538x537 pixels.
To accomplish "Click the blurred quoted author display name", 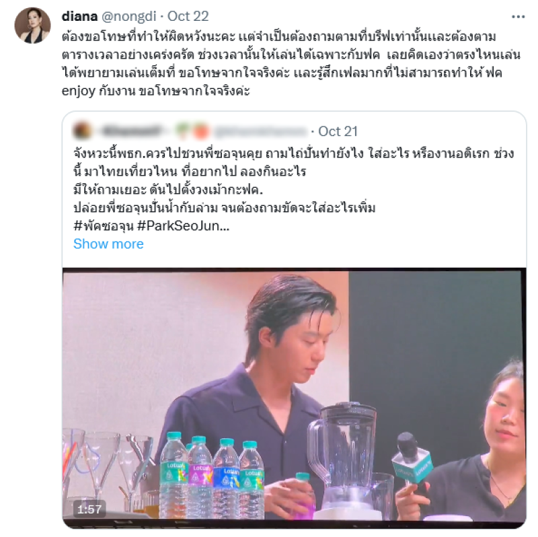I will [132, 131].
